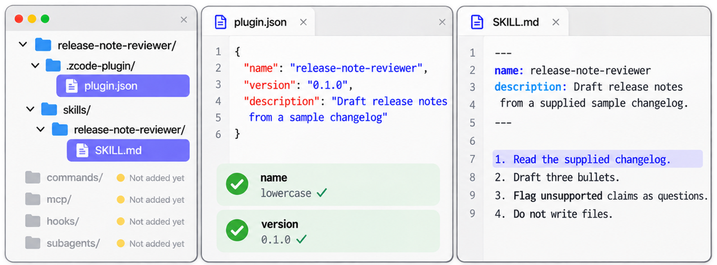Screen dimensions: 717x265
Task: Select SKILL.md in the file tree
Action: click(128, 150)
